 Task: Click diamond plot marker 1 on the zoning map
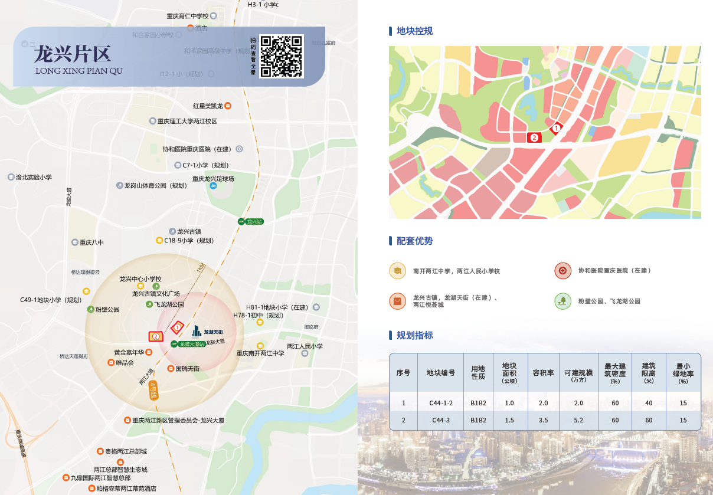555,128
